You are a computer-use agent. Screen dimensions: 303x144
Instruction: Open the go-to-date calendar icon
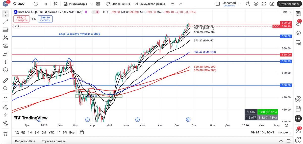click(x=82, y=132)
